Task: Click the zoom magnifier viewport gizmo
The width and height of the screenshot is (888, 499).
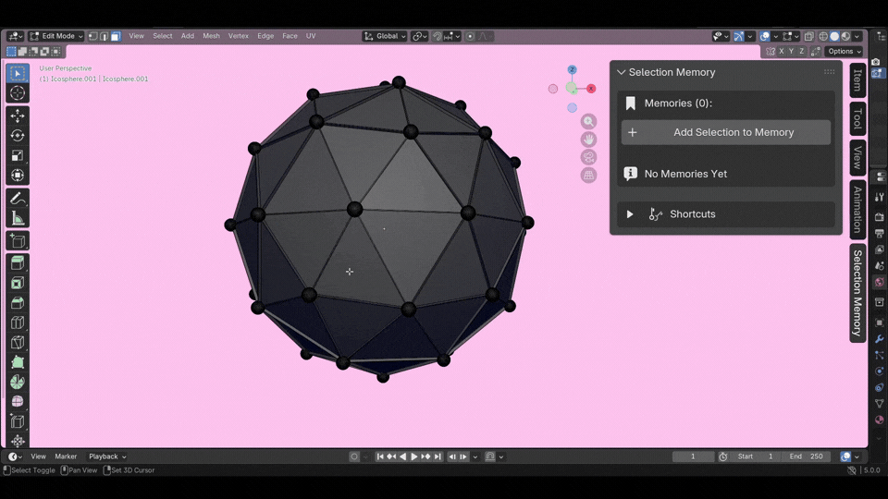Action: (589, 122)
